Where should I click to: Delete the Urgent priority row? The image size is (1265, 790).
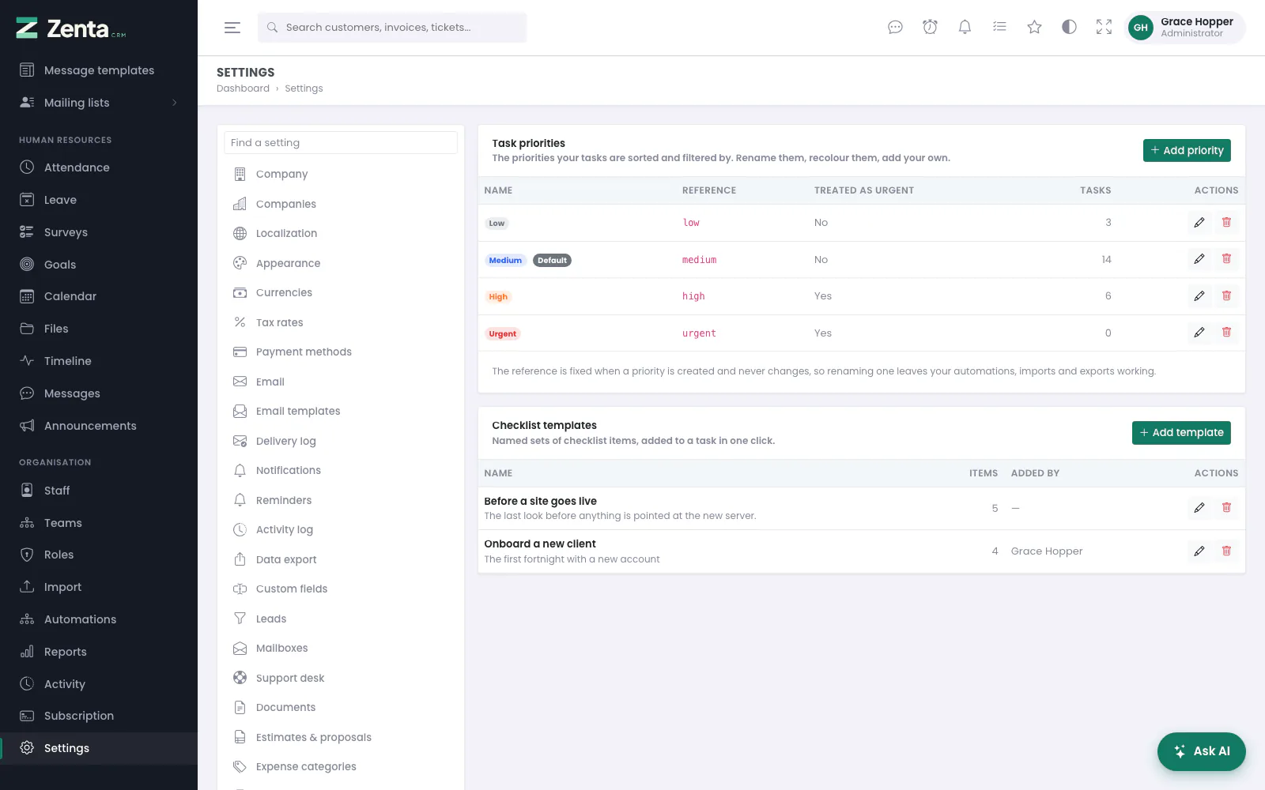(1226, 333)
